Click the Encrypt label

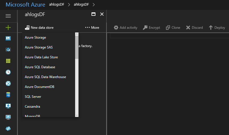[154, 28]
